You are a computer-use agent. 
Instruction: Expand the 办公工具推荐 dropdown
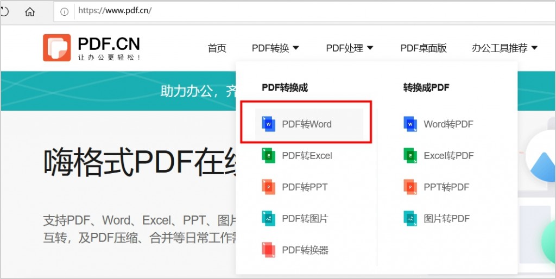504,48
